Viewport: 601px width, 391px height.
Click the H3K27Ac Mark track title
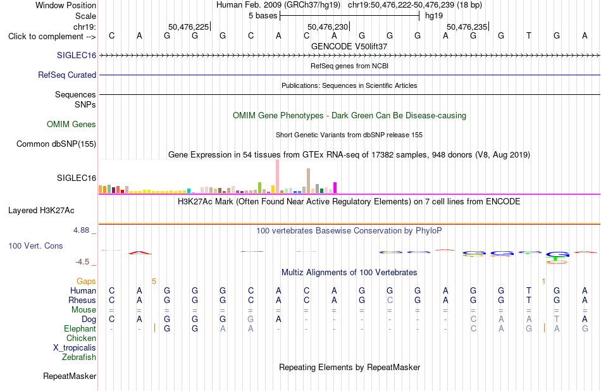tap(349, 201)
